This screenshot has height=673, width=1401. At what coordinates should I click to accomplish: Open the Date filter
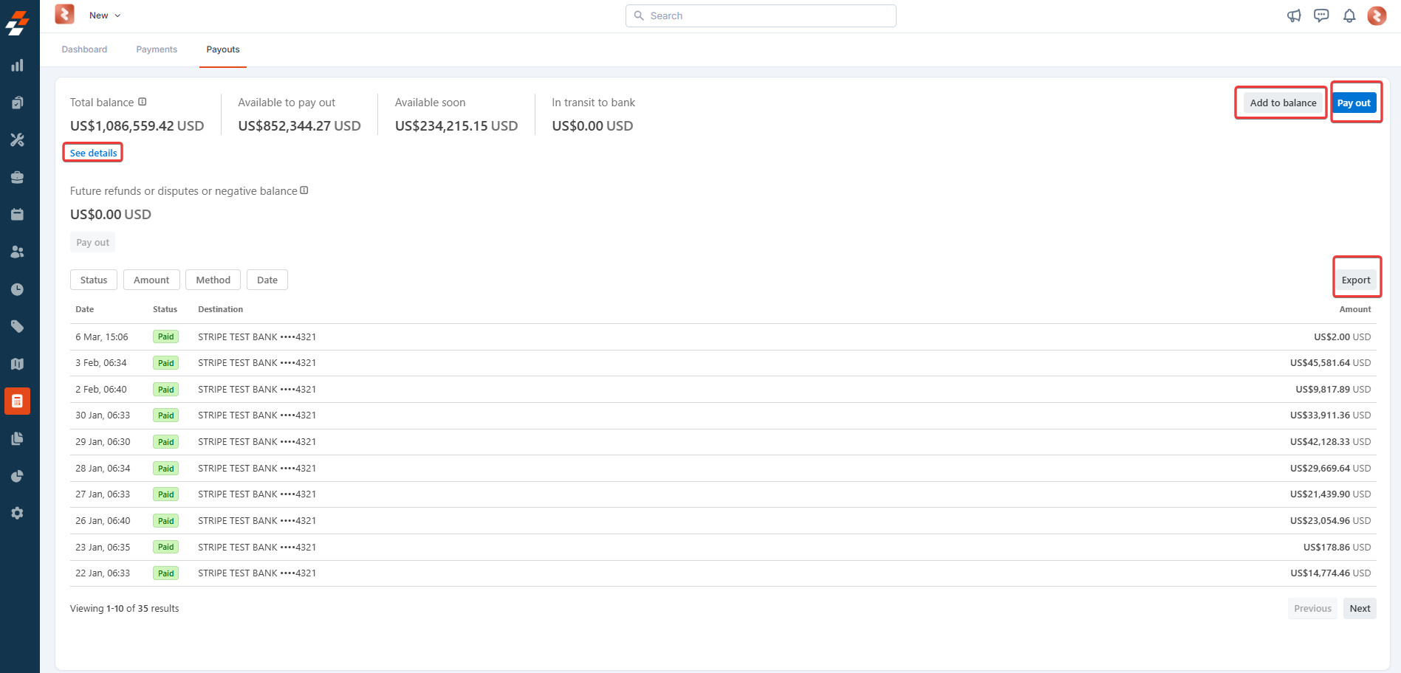tap(267, 280)
